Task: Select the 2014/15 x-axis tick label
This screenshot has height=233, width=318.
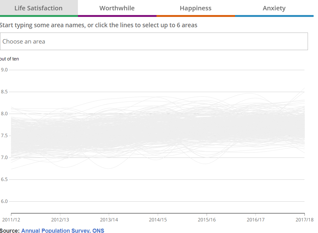Action: (158, 220)
